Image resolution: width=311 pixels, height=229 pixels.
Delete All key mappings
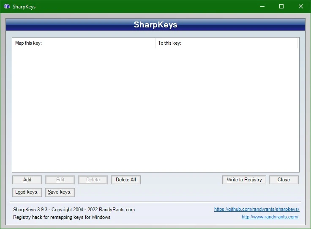pyautogui.click(x=126, y=180)
